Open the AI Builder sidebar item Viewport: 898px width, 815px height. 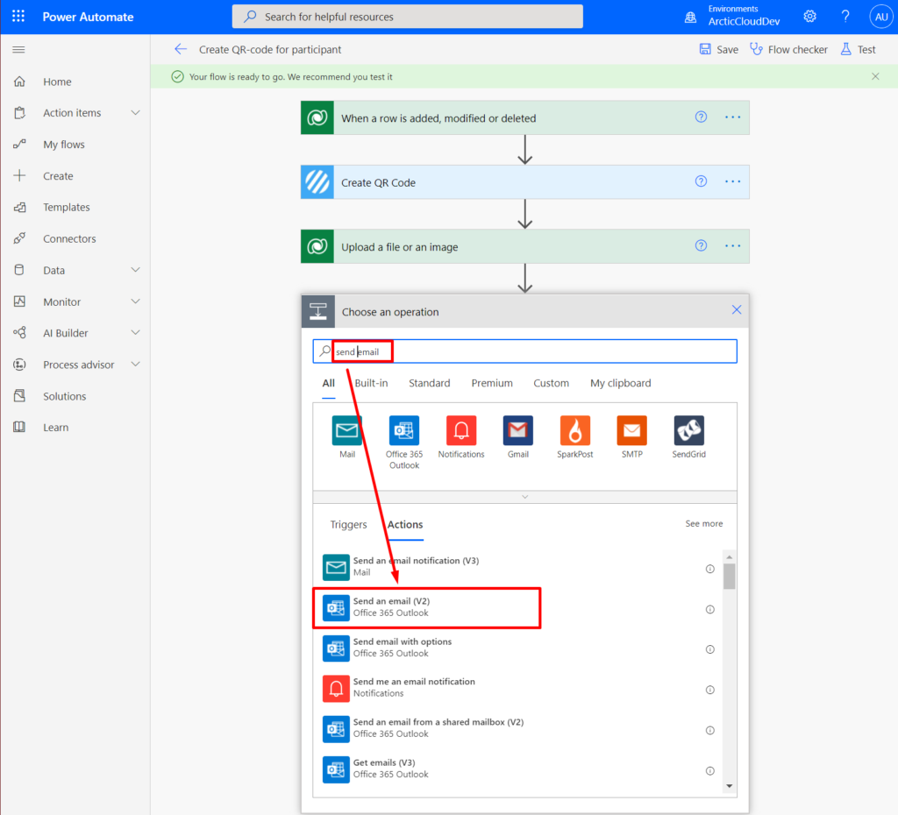coord(66,333)
